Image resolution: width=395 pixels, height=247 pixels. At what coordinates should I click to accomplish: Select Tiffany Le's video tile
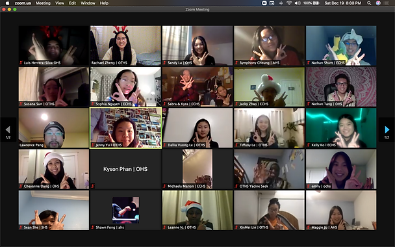[x=270, y=128]
